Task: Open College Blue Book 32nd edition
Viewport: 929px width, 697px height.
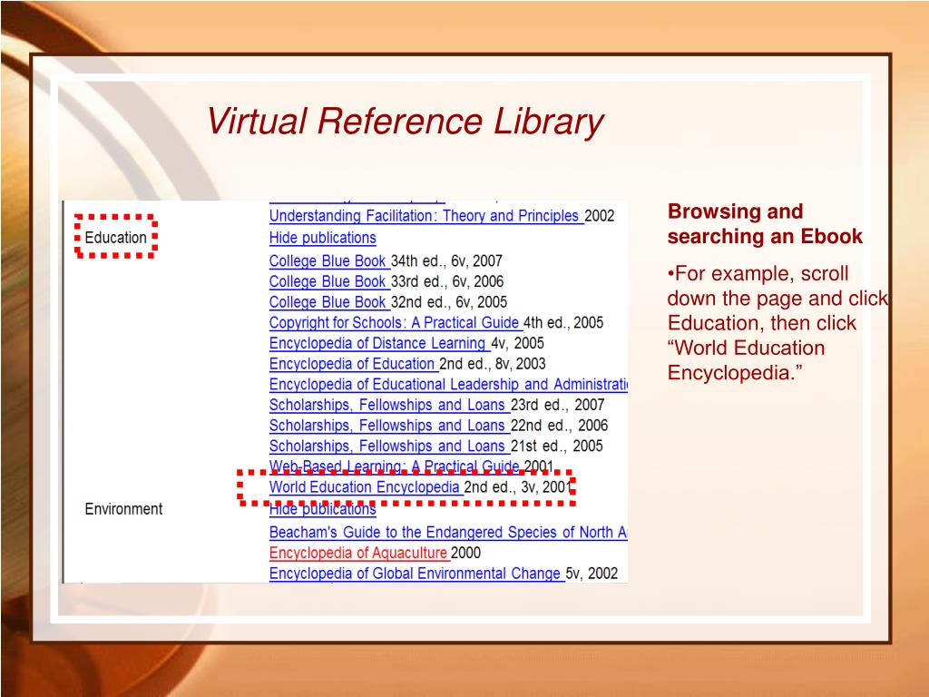Action: 328,302
